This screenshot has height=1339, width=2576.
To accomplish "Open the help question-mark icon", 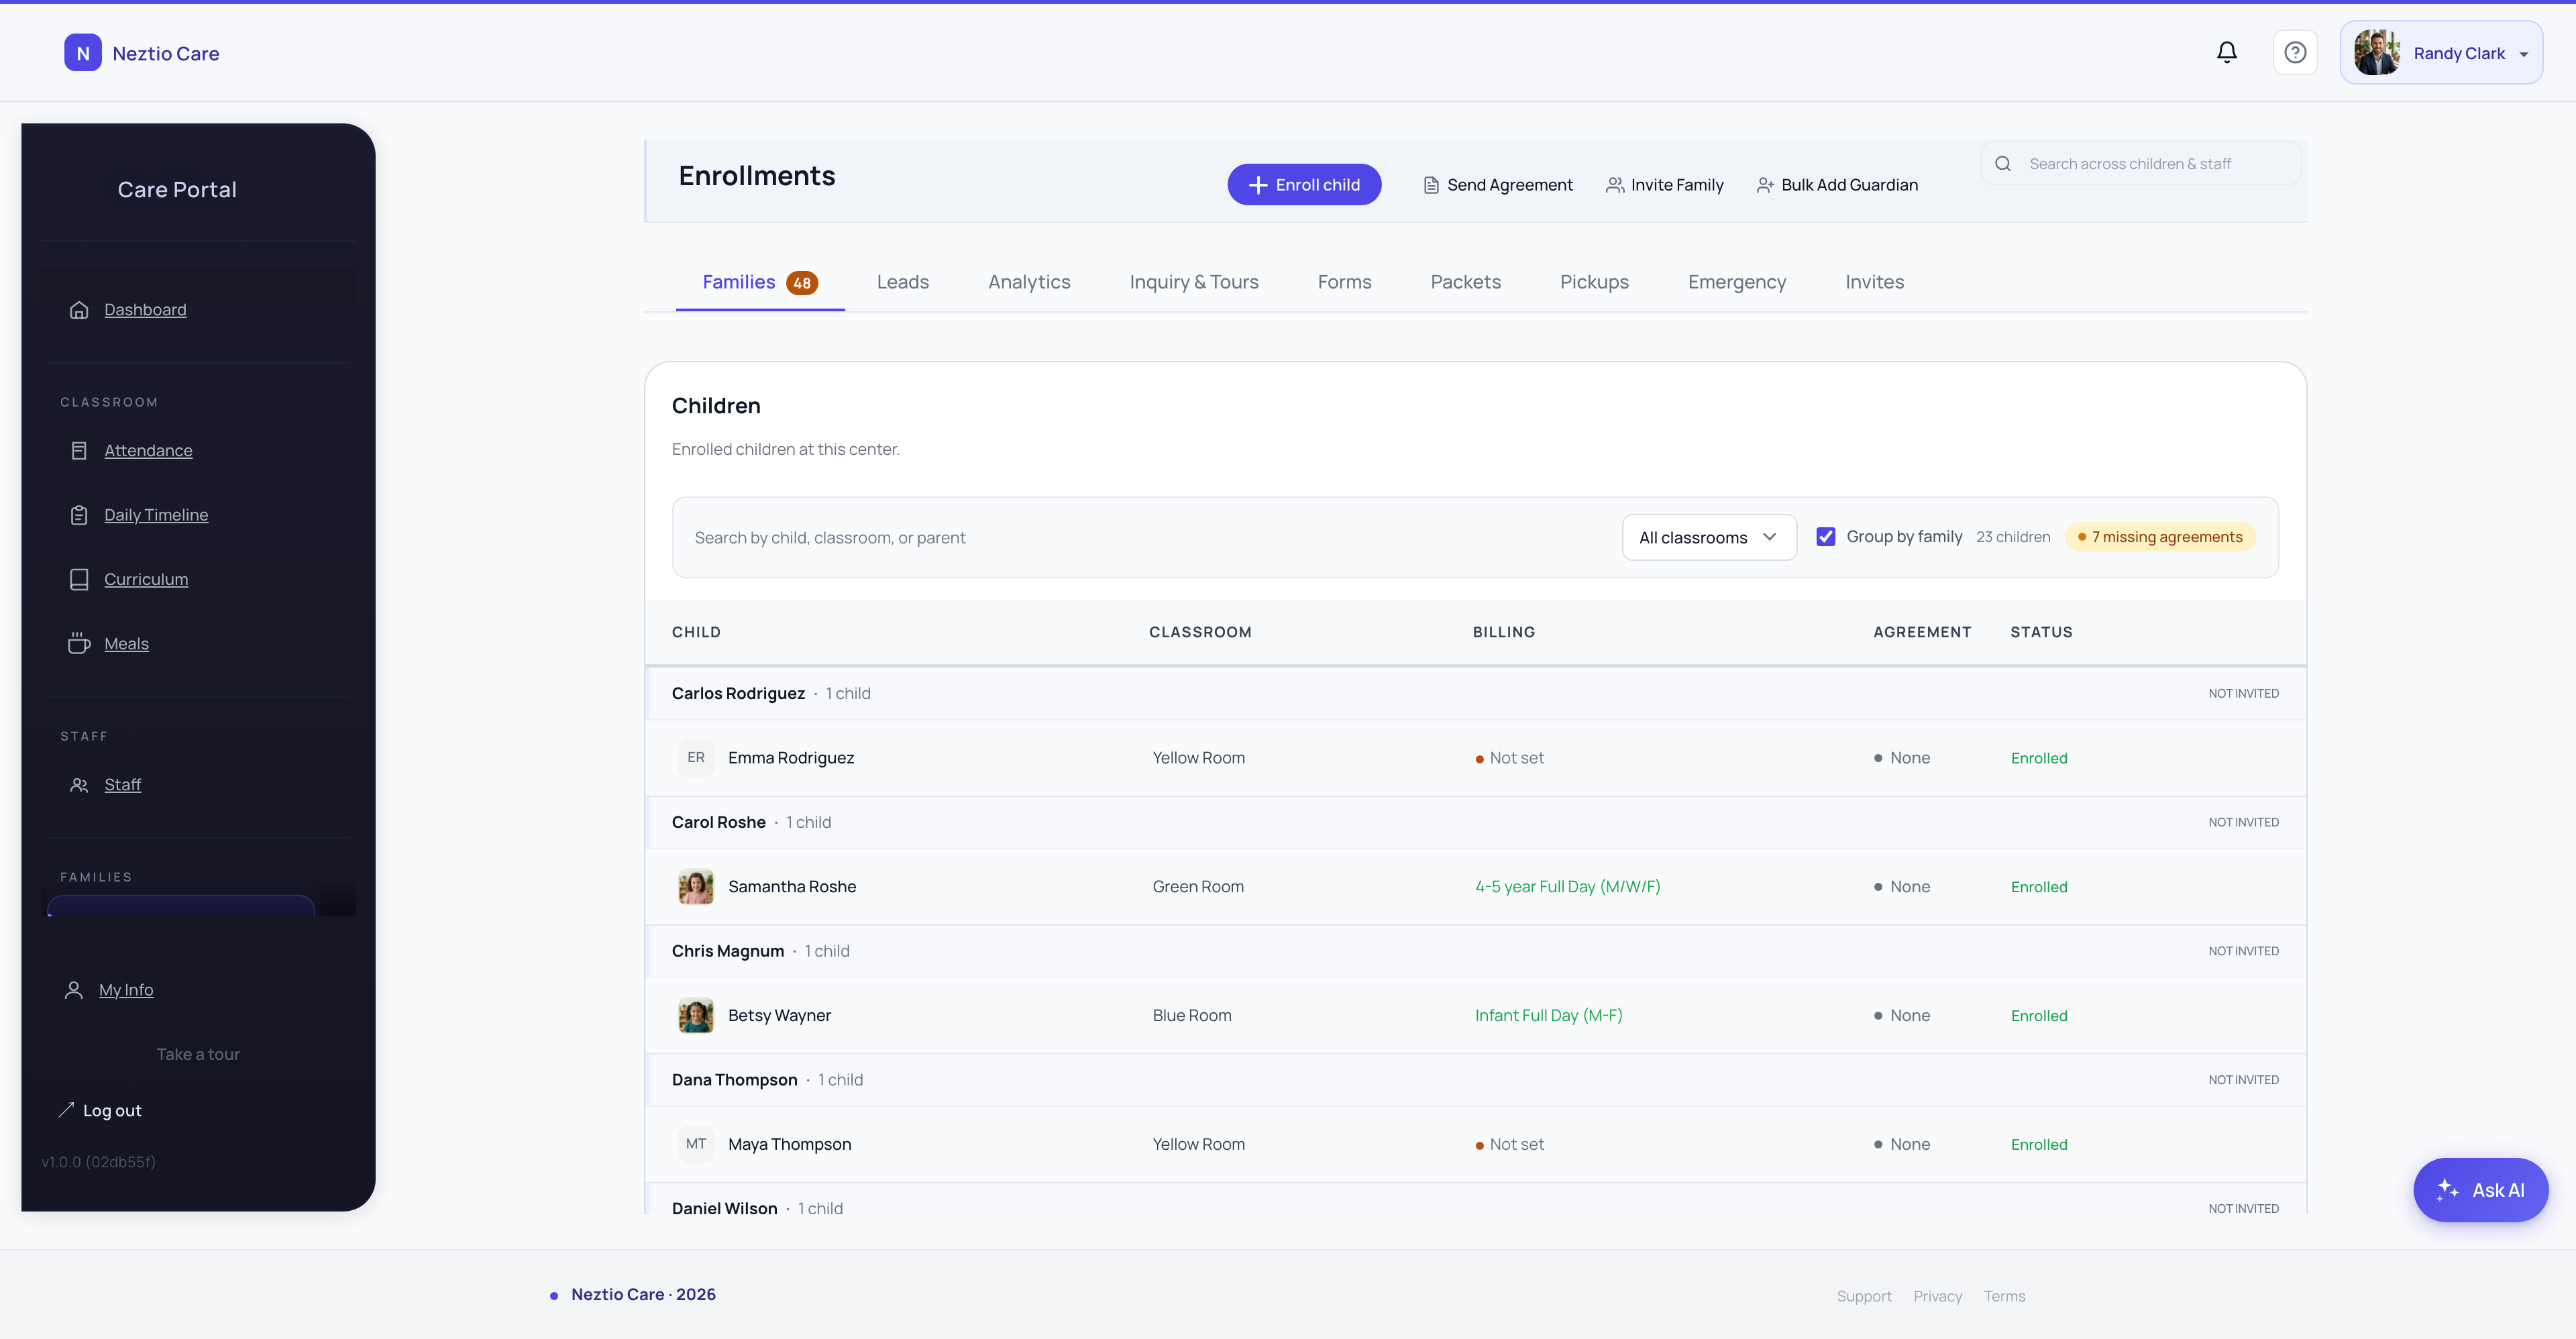I will tap(2295, 52).
